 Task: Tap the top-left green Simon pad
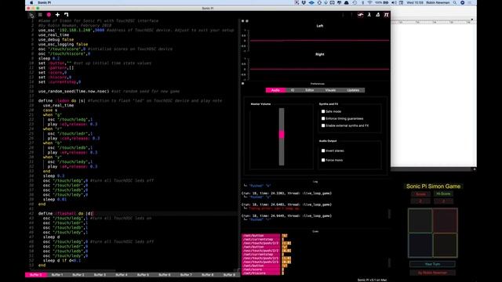point(420,220)
